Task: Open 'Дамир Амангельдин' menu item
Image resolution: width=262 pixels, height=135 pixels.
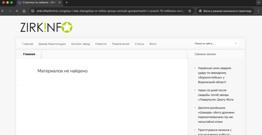Action: 52,44
